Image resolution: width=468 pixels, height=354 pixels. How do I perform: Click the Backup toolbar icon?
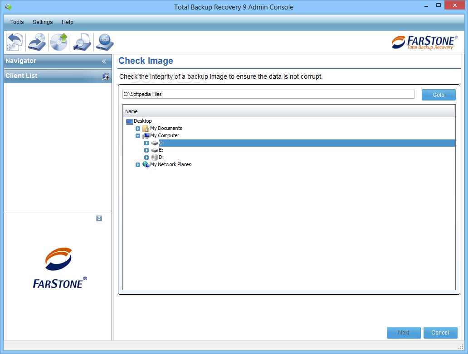click(x=15, y=42)
